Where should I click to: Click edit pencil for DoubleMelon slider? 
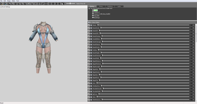pos(89,39)
